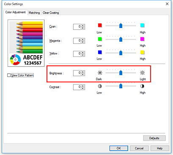Click the High contrast circle icon
This screenshot has height=155, width=173.
[x=142, y=86]
